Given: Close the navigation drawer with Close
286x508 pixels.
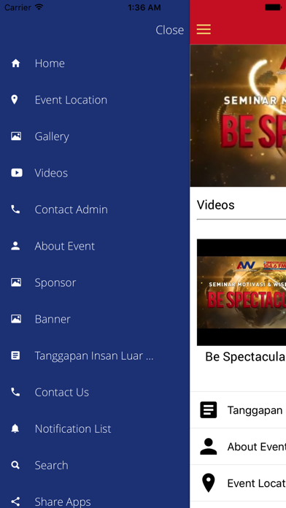Looking at the screenshot, I should 170,30.
